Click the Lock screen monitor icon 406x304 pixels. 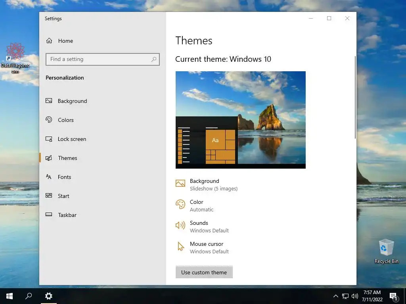click(49, 139)
